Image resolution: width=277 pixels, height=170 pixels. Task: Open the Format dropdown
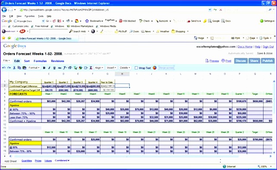34,68
